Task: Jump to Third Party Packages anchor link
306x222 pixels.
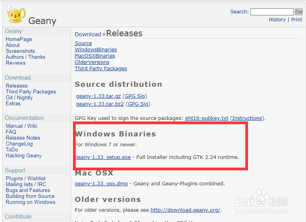Action: click(101, 69)
